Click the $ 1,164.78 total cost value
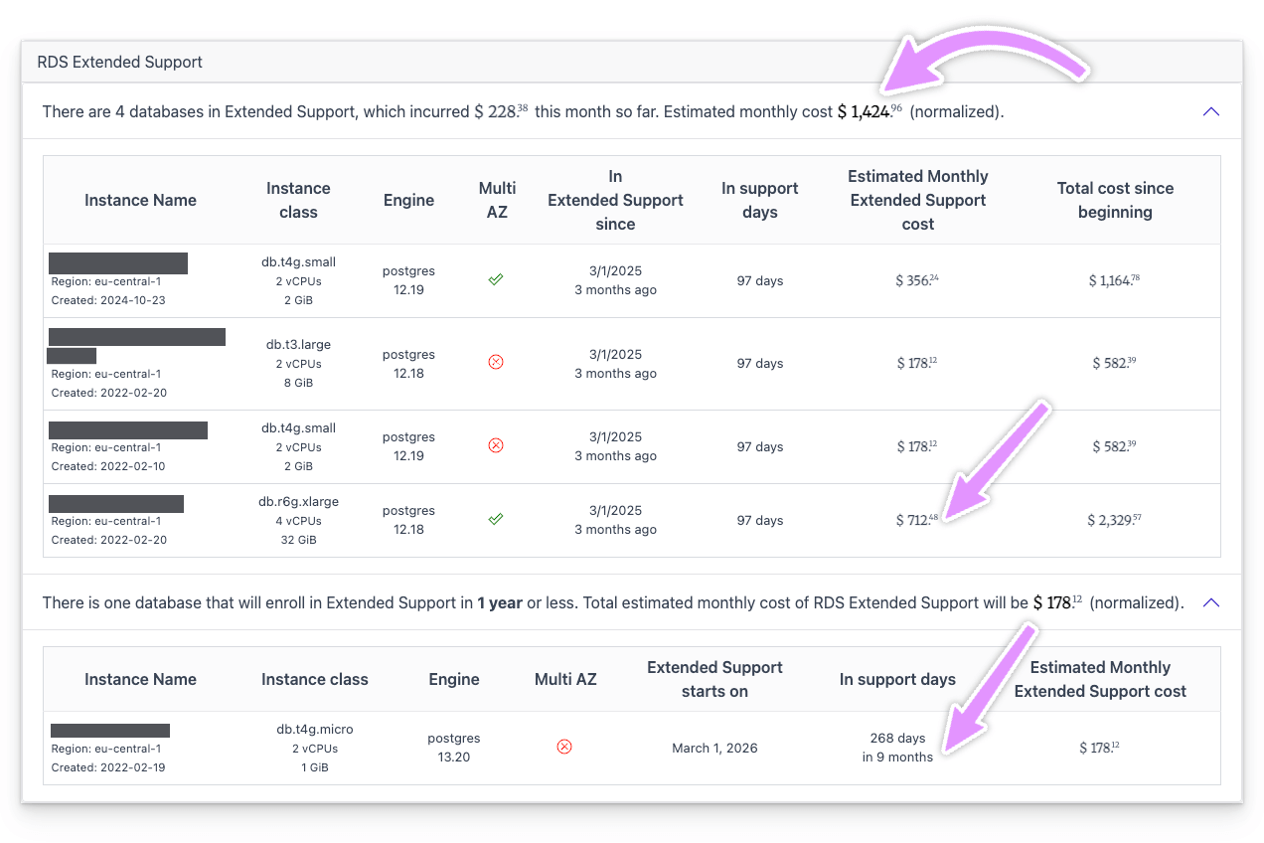 click(1114, 280)
